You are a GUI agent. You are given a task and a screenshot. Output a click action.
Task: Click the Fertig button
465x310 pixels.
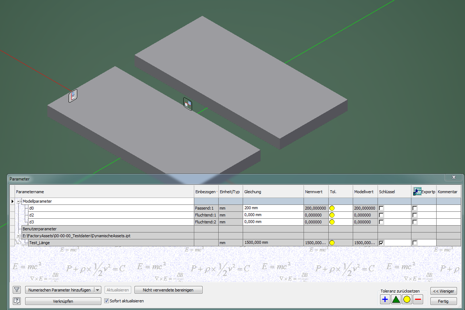(443, 301)
